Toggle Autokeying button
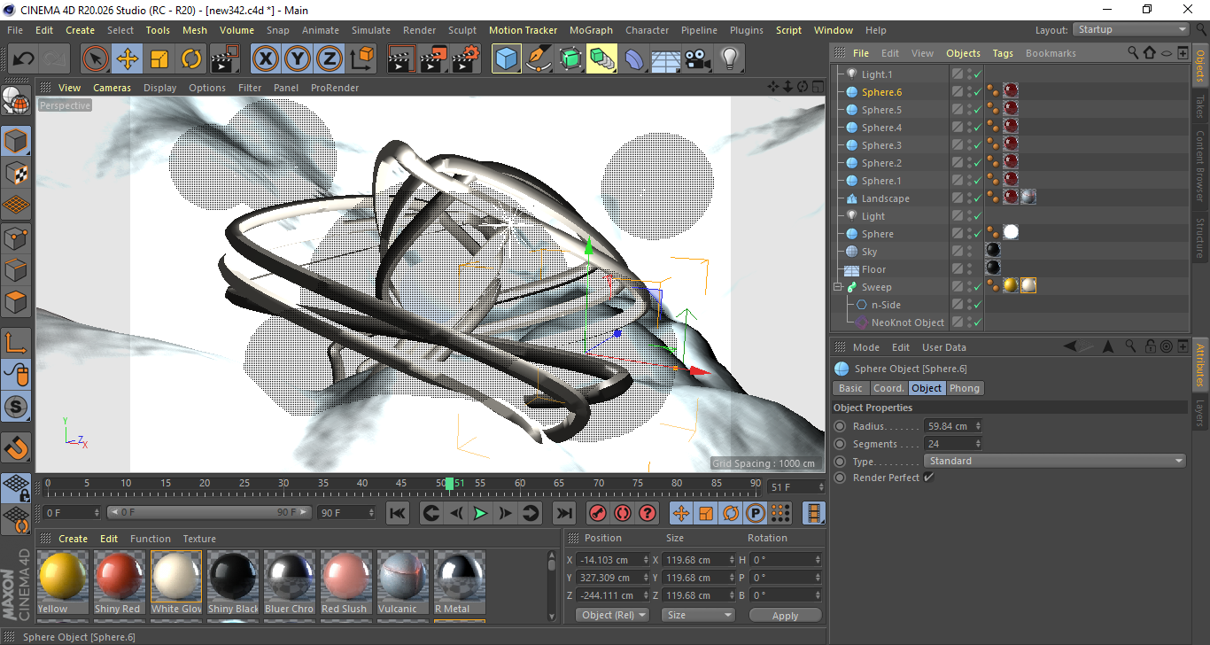The width and height of the screenshot is (1210, 645). pos(623,513)
